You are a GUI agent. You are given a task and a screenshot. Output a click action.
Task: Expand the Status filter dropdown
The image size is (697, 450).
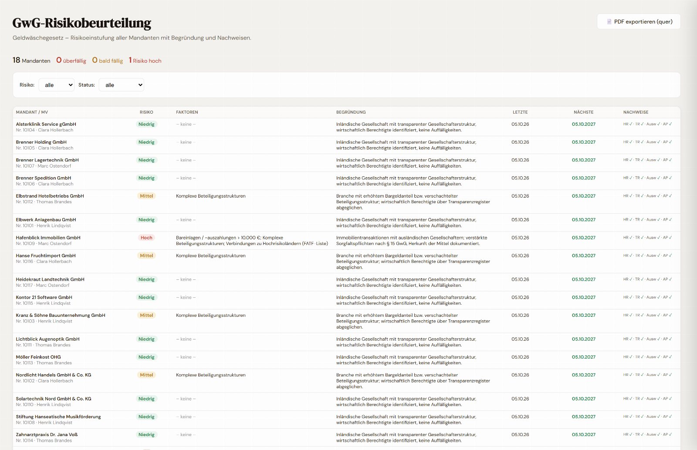(x=122, y=85)
